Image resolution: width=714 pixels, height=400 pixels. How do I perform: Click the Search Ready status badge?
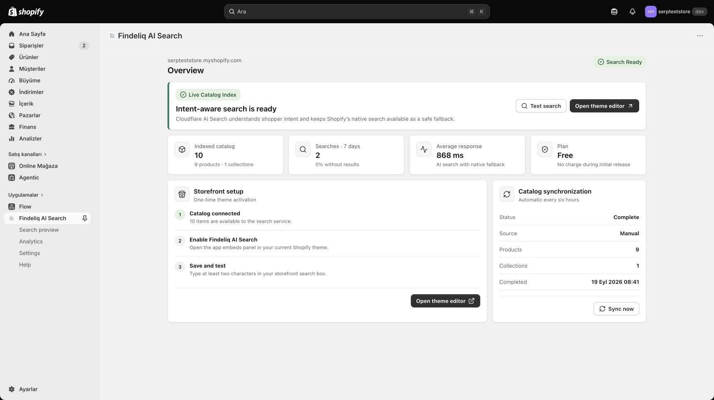tap(620, 62)
